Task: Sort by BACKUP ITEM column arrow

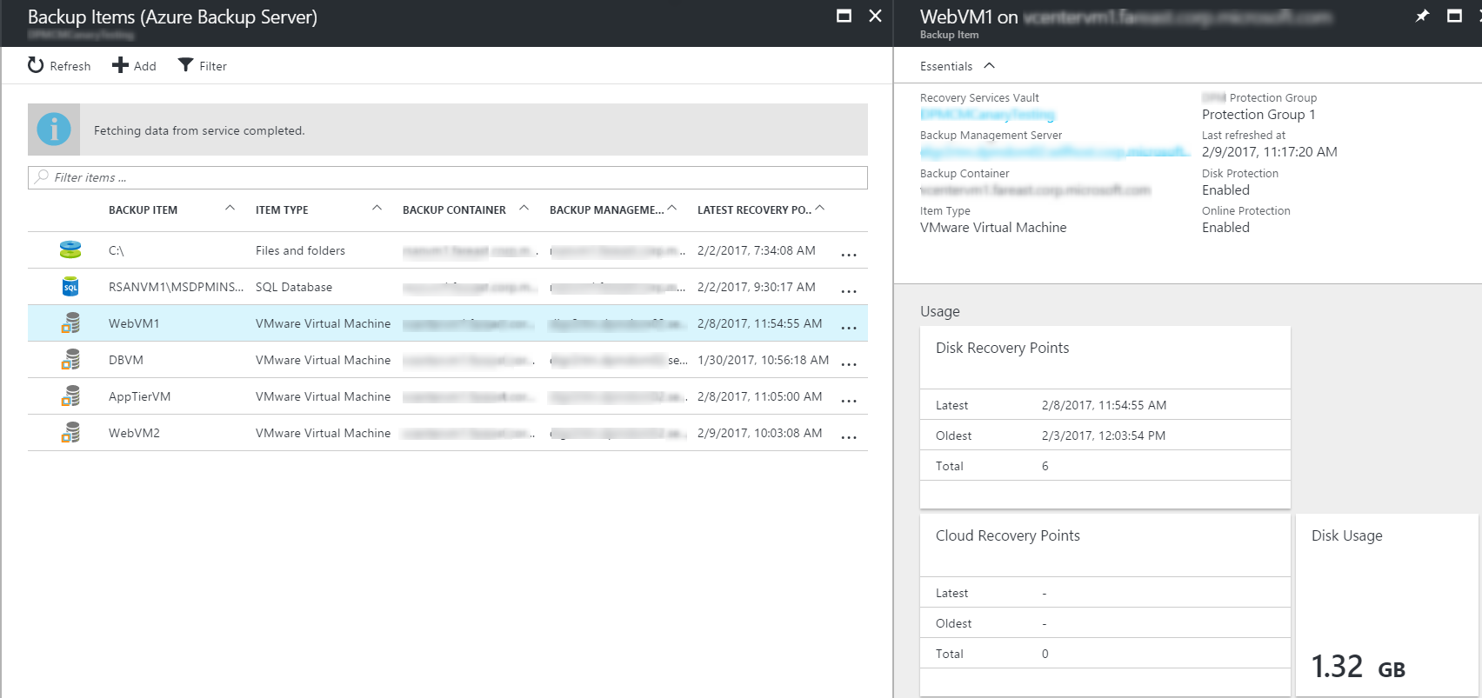Action: [230, 208]
